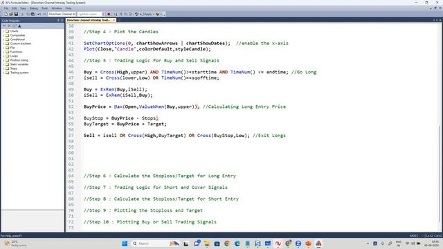Open PowerPoint from the taskbar
The width and height of the screenshot is (443, 249).
308,243
